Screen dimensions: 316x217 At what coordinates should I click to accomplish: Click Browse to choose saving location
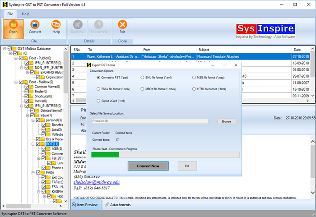click(227, 121)
